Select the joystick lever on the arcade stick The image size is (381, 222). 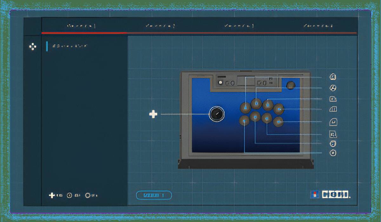pos(217,114)
